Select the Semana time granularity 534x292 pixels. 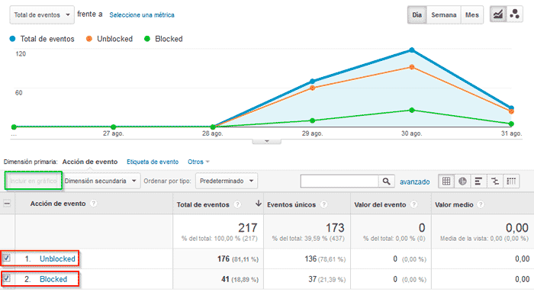coord(443,15)
